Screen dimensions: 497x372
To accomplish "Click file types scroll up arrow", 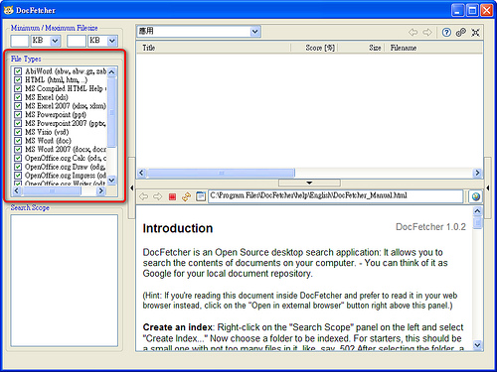I will 111,71.
